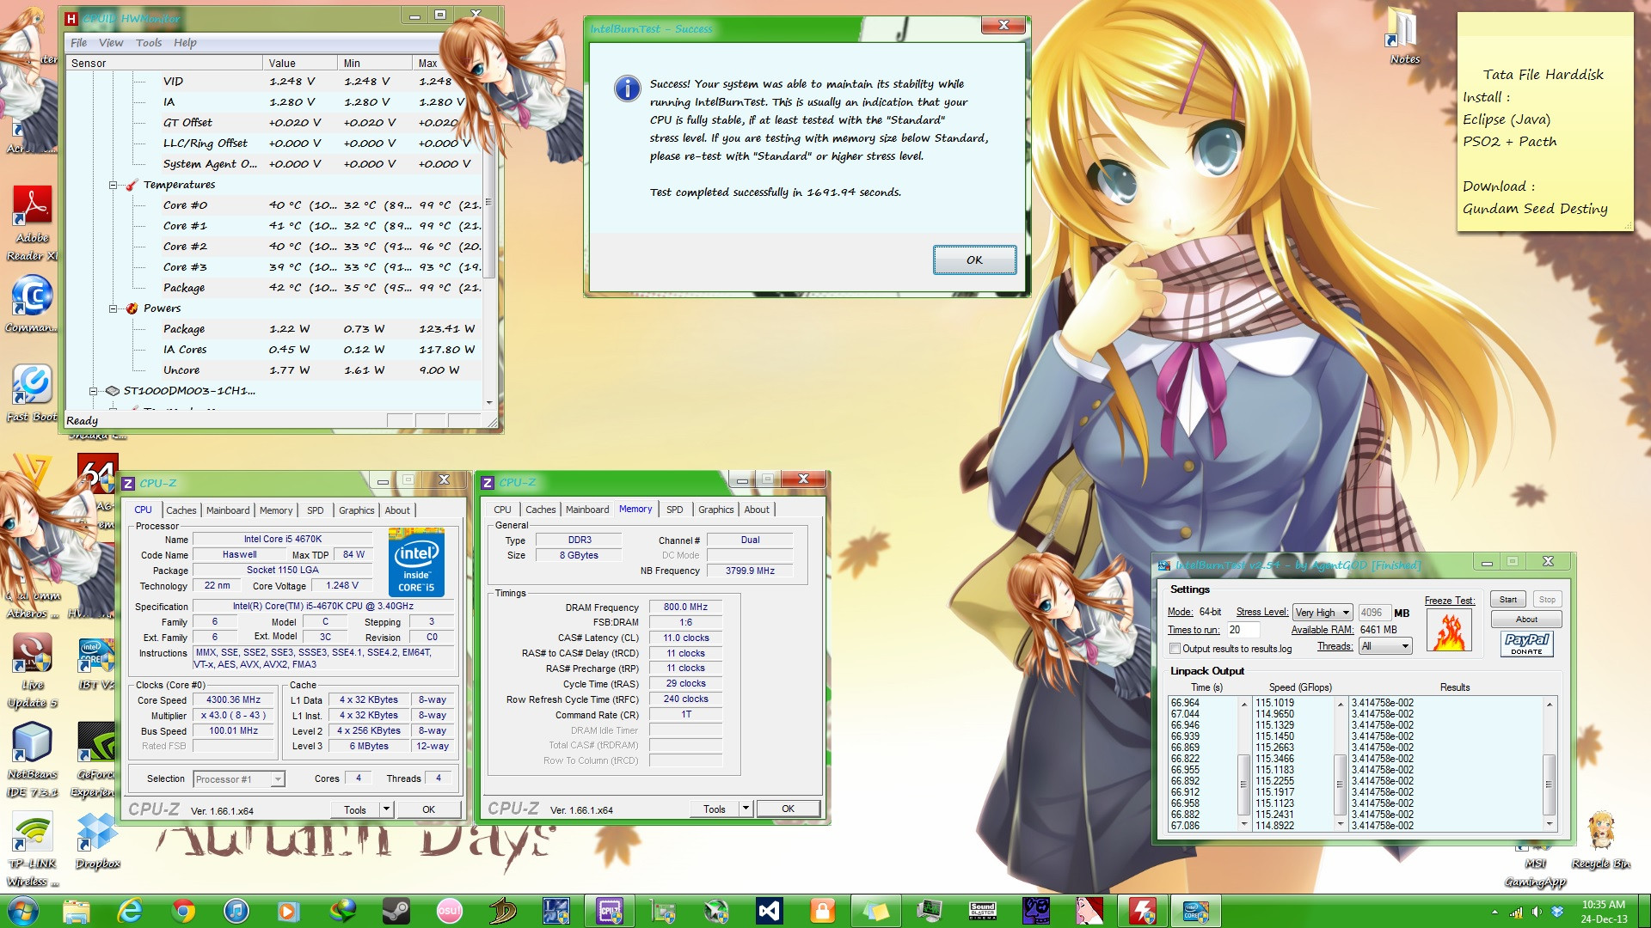Click the Sensor column header in HWMonitor
The image size is (1651, 928).
[x=164, y=63]
